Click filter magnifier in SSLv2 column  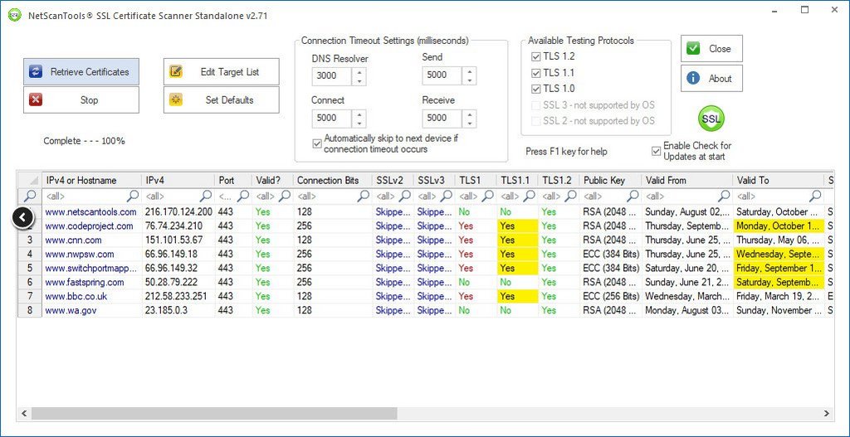[x=405, y=196]
